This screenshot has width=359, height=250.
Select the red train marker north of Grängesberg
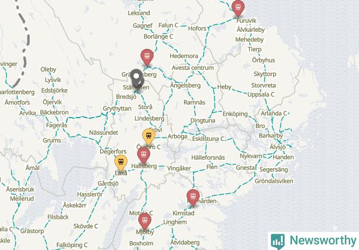coord(147,57)
